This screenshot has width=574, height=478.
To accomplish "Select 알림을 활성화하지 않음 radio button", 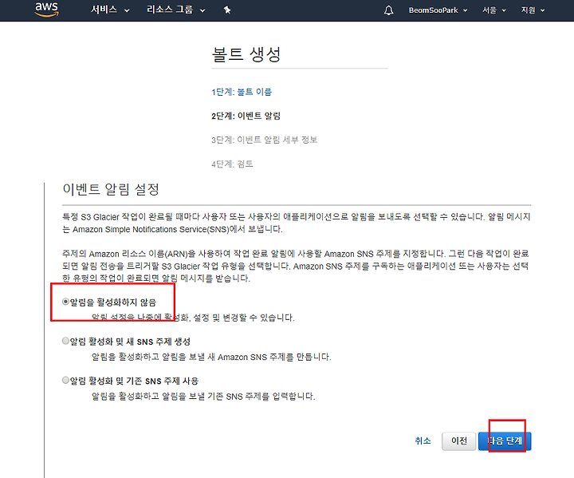I will click(65, 302).
